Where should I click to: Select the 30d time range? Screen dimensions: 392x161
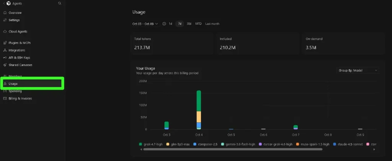tap(189, 24)
